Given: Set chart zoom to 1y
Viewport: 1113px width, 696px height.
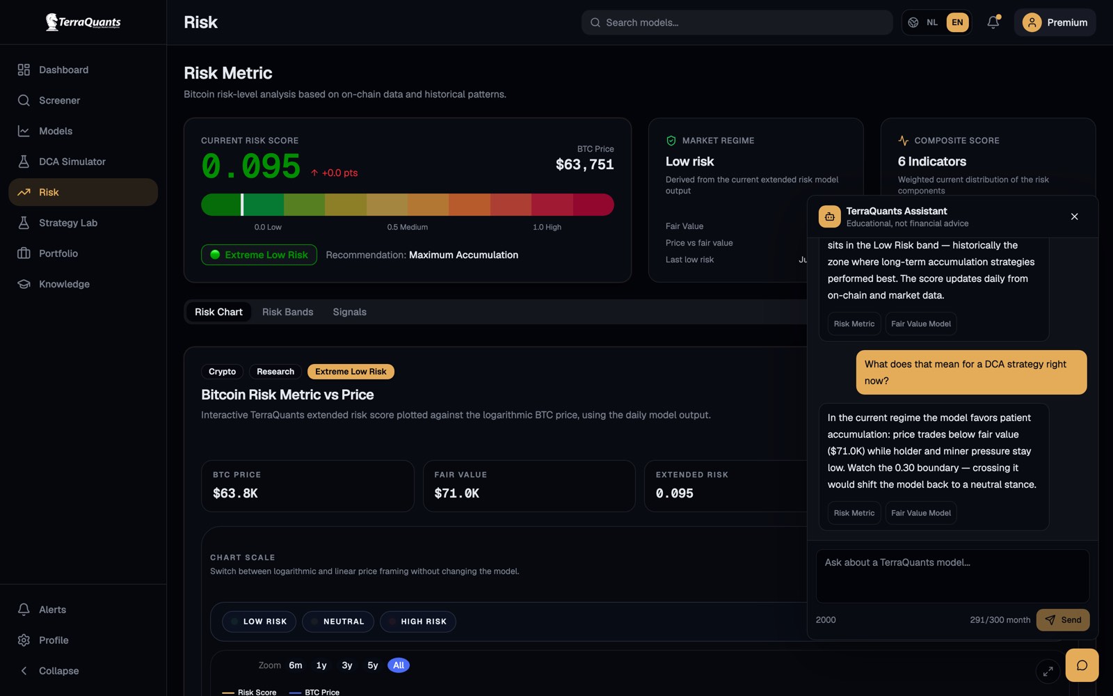Looking at the screenshot, I should coord(321,665).
